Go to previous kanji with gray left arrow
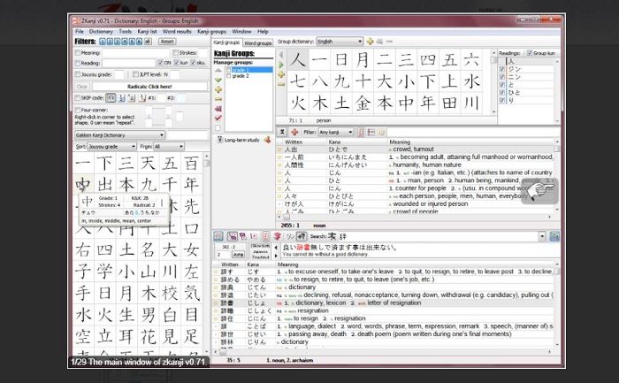Image resolution: width=619 pixels, height=383 pixels. point(280,55)
